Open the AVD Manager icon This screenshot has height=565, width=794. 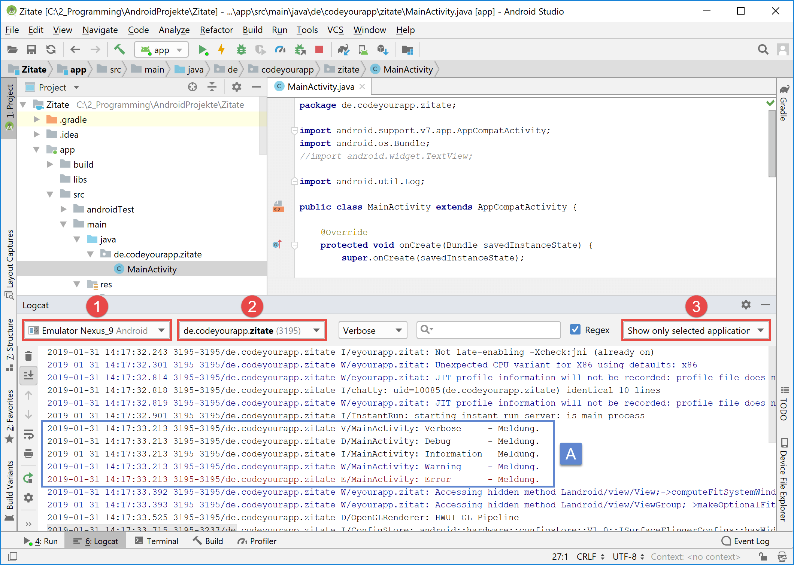363,49
